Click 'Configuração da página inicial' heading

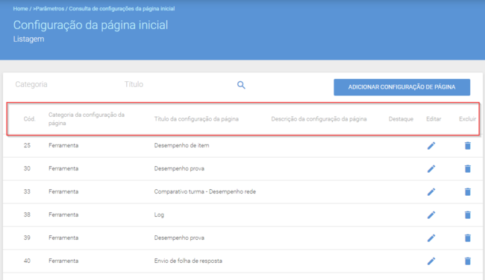coord(90,25)
